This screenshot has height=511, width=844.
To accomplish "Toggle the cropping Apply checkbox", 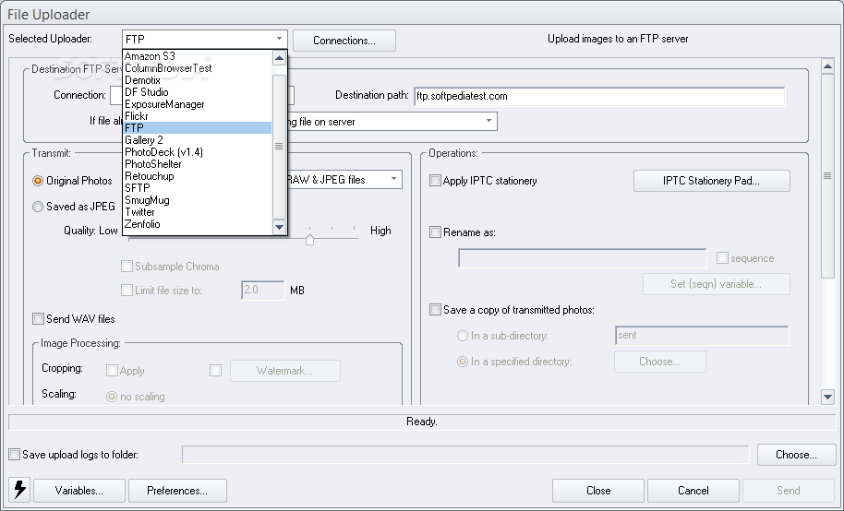I will pyautogui.click(x=112, y=370).
